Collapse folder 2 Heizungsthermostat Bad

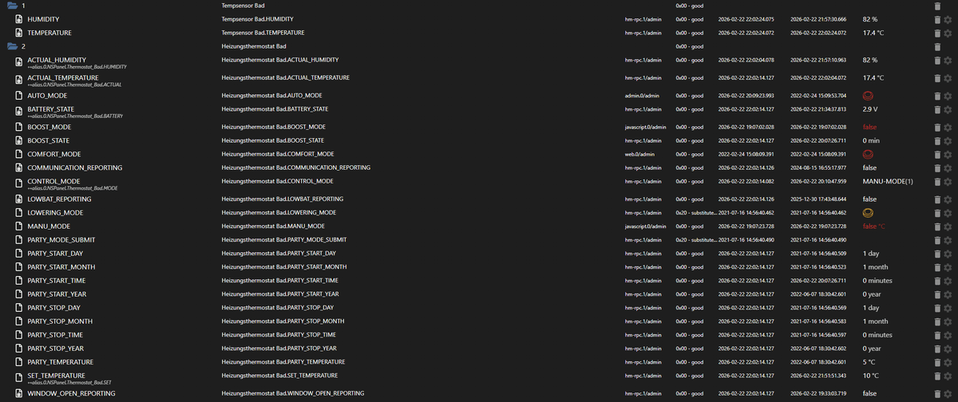point(12,46)
